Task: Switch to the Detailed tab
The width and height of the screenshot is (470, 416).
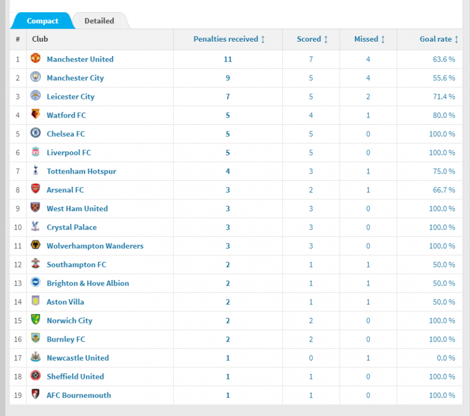Action: coord(99,21)
